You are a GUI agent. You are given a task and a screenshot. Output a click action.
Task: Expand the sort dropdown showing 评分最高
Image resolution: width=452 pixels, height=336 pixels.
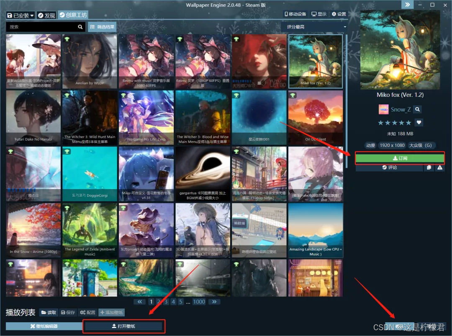point(314,27)
